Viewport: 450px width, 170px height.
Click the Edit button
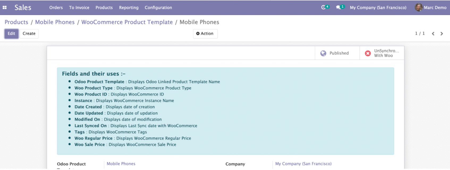point(11,34)
